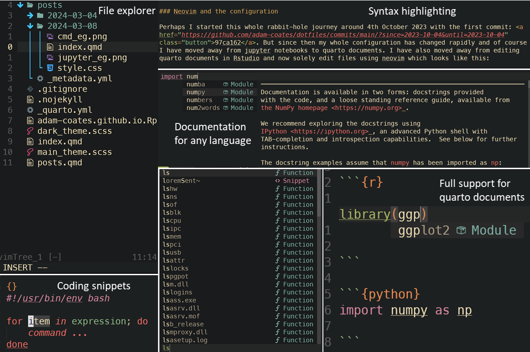Select index.qmd under 2024-03-08
This screenshot has height=352, width=530.
click(x=80, y=47)
